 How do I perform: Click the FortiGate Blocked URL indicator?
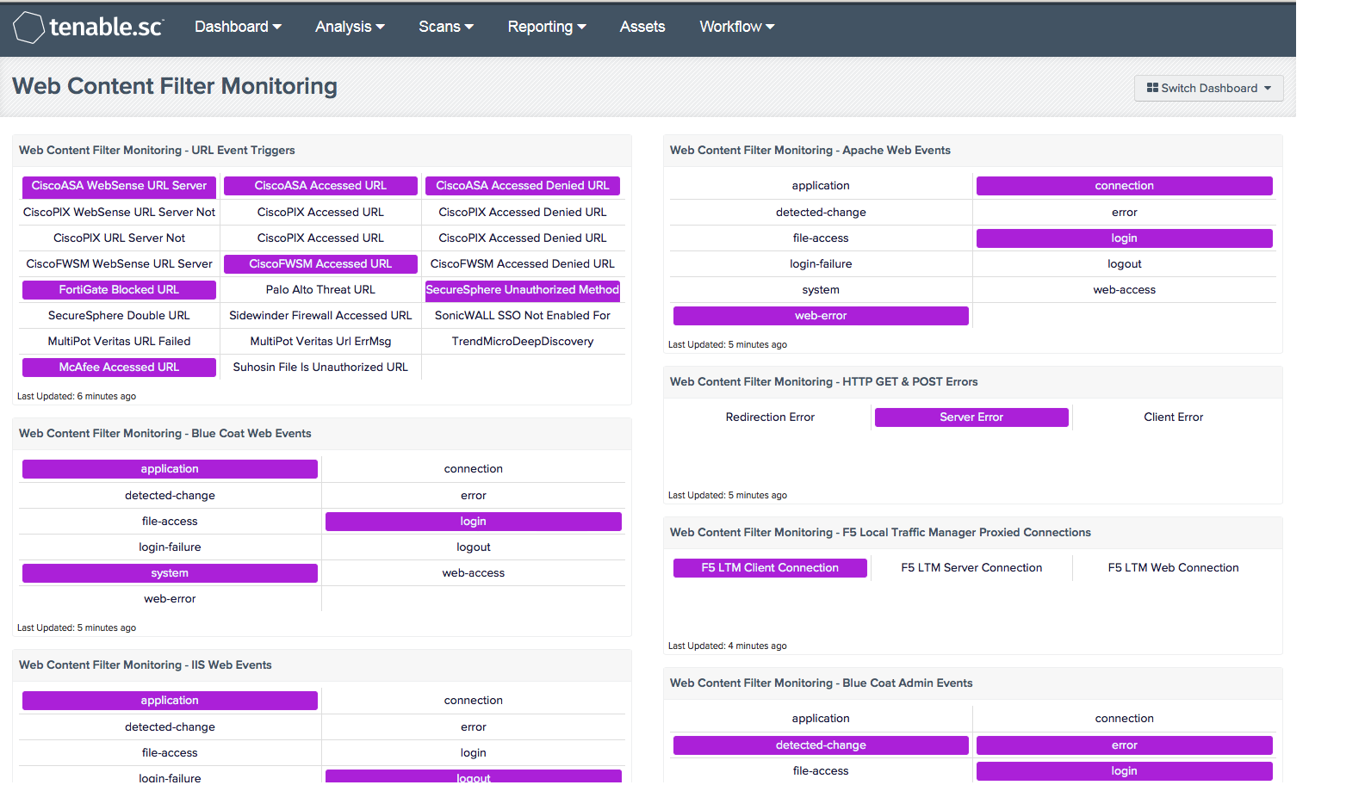click(x=119, y=290)
